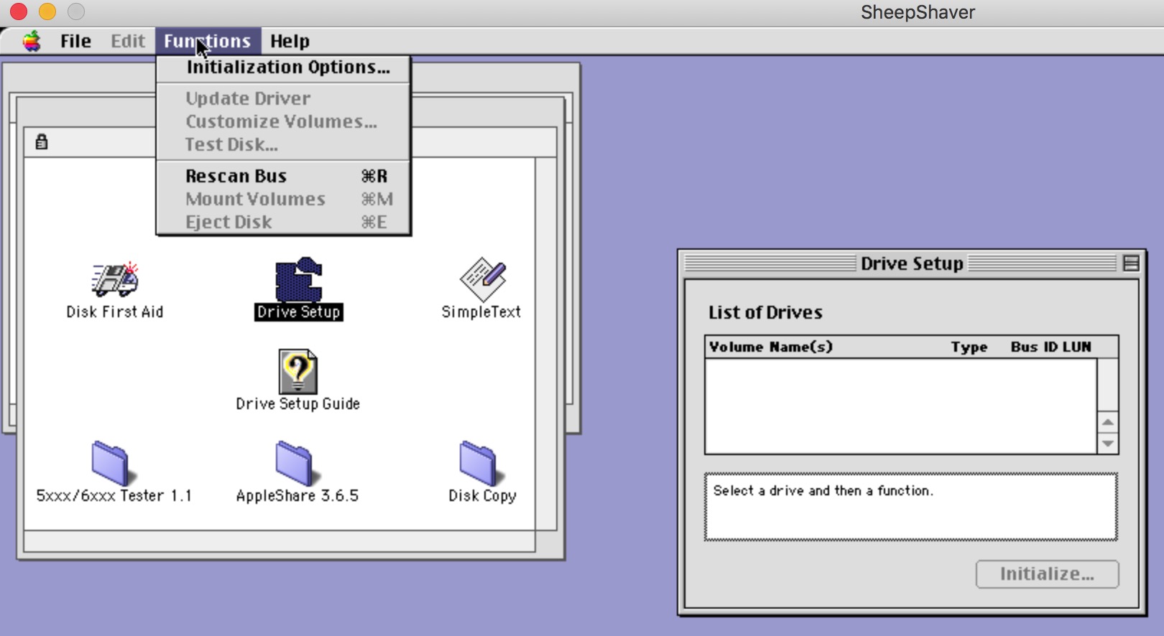Select the SimpleText icon
Viewport: 1164px width, 636px height.
pos(482,279)
